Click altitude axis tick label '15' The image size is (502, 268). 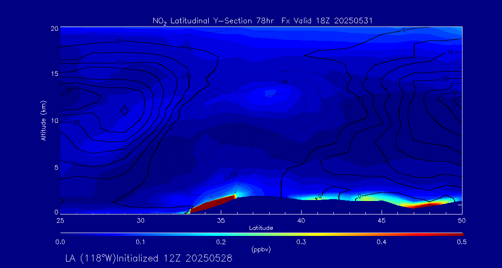(55, 74)
